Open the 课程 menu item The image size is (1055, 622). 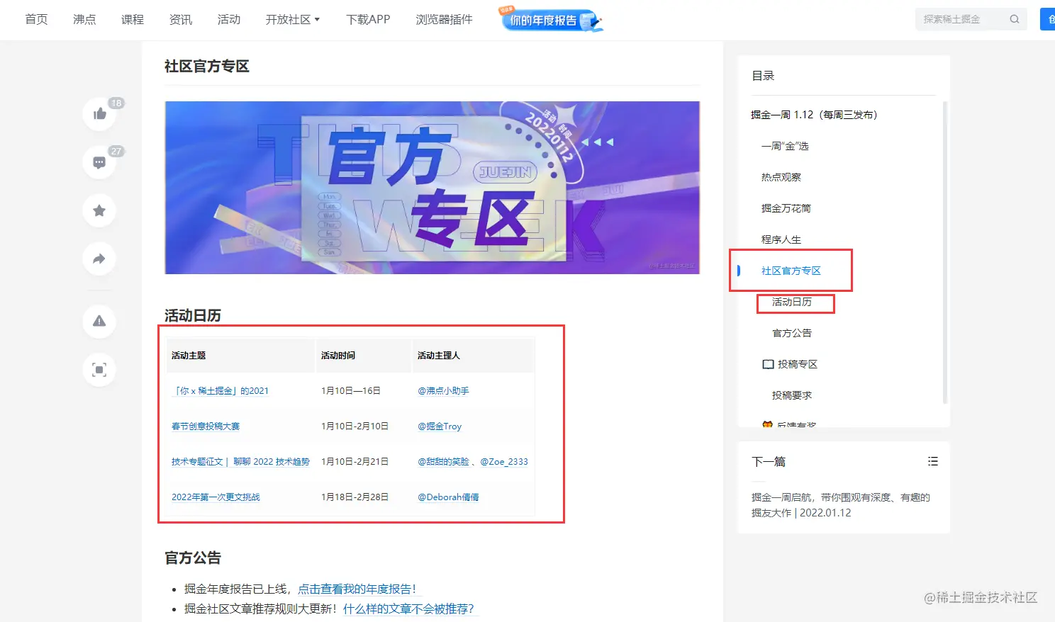click(133, 19)
